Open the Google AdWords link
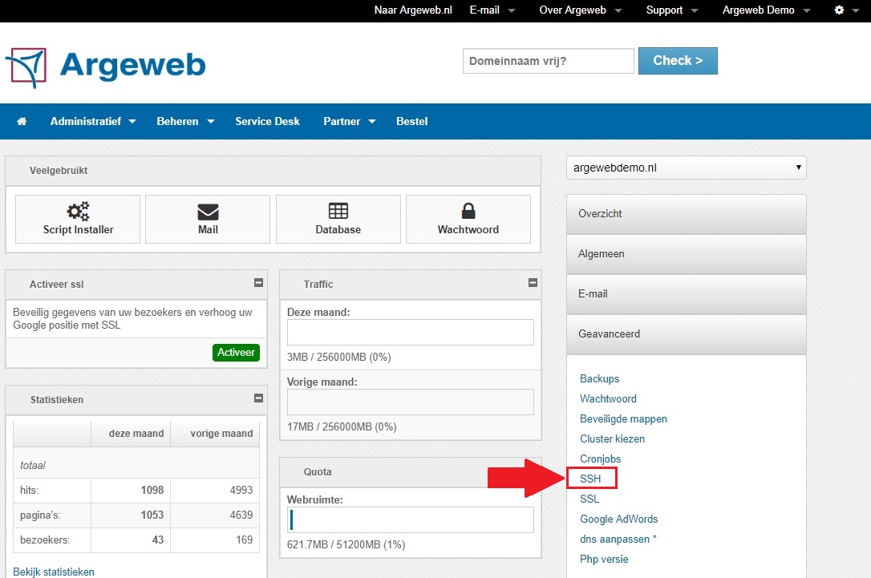The height and width of the screenshot is (578, 871). click(x=619, y=519)
